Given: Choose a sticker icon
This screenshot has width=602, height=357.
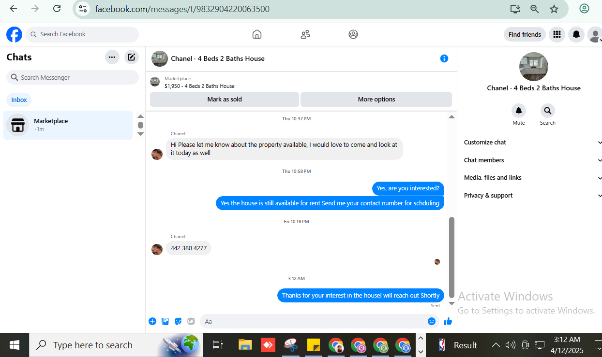Looking at the screenshot, I should 178,321.
